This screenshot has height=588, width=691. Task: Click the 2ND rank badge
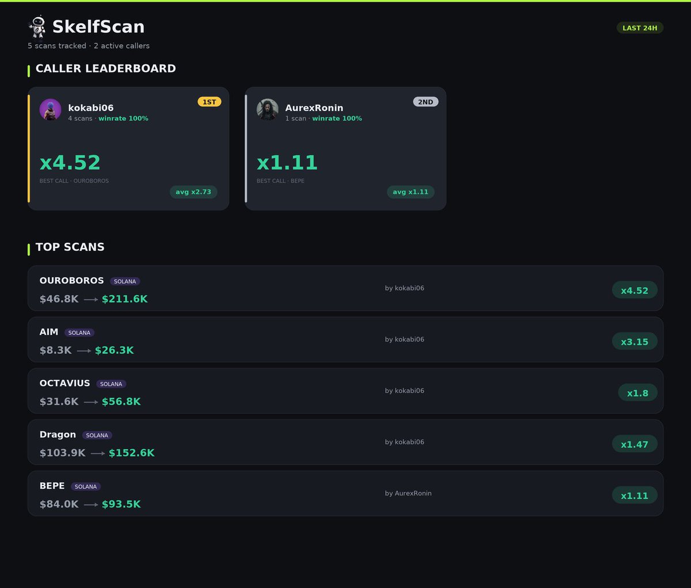point(426,102)
